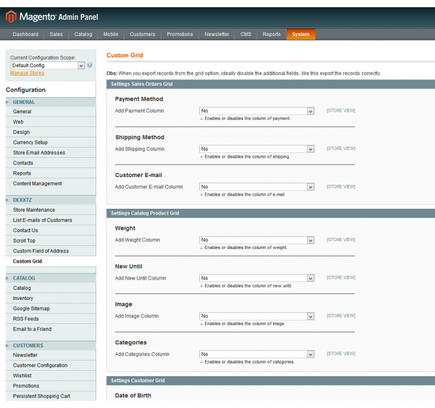Open the Add Image Column dropdown
Screen dimensions: 435x408
(256, 316)
